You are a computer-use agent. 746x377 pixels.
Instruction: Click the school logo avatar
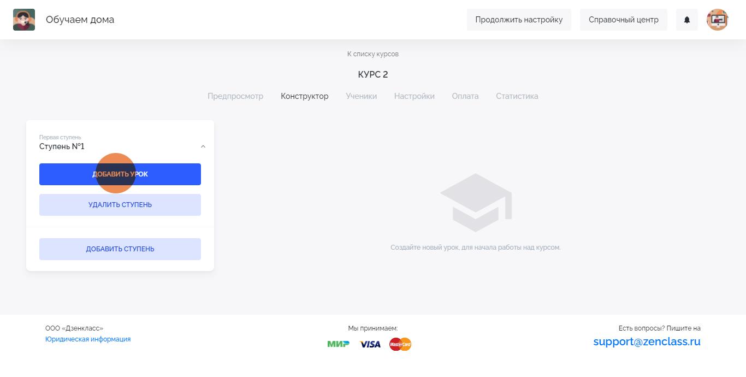tap(24, 20)
